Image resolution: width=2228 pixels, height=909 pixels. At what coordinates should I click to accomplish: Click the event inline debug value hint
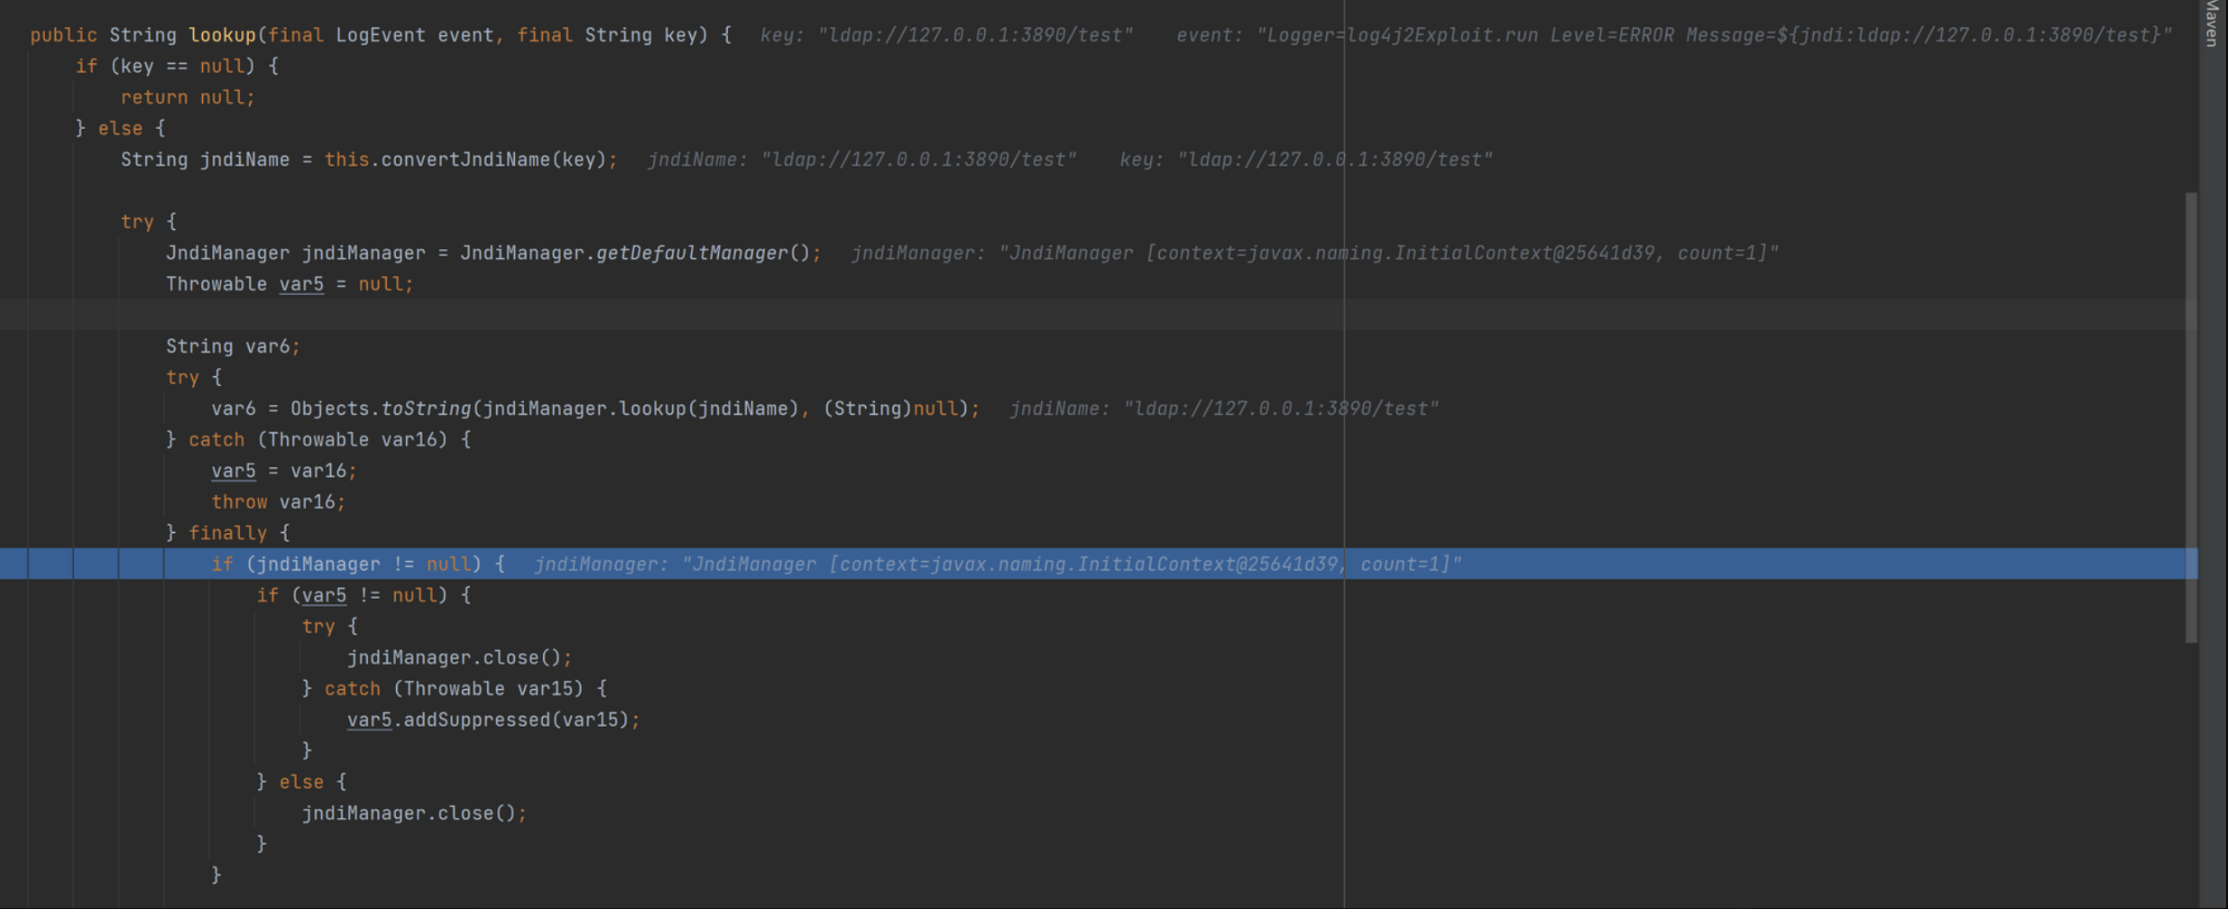pyautogui.click(x=1673, y=35)
